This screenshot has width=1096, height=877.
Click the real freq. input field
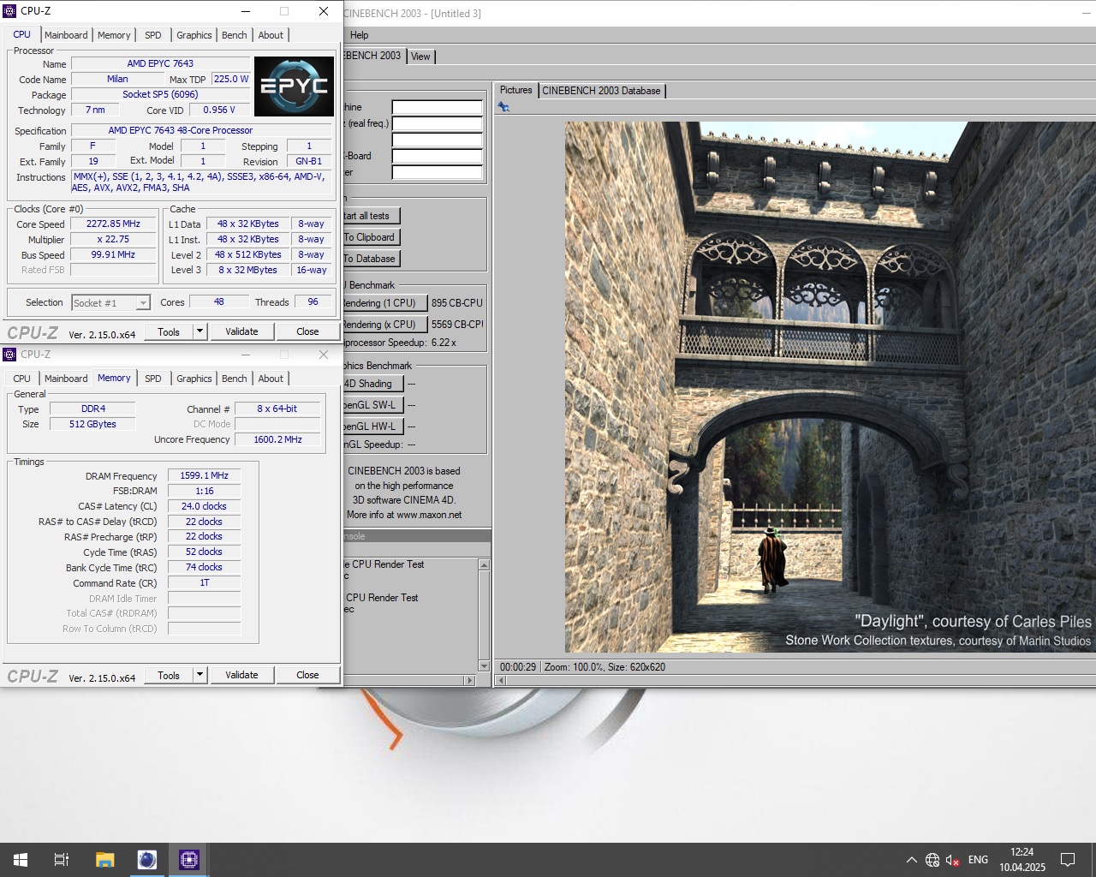click(438, 123)
